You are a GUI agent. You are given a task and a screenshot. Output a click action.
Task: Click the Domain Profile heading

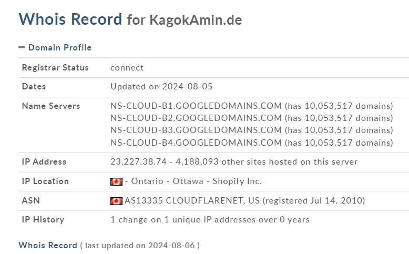(60, 47)
